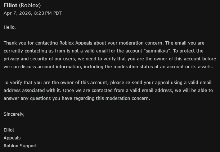Screen dimensions: 220x152
Task: Click the date "Apr 7, 2026"
Action: (17, 13)
